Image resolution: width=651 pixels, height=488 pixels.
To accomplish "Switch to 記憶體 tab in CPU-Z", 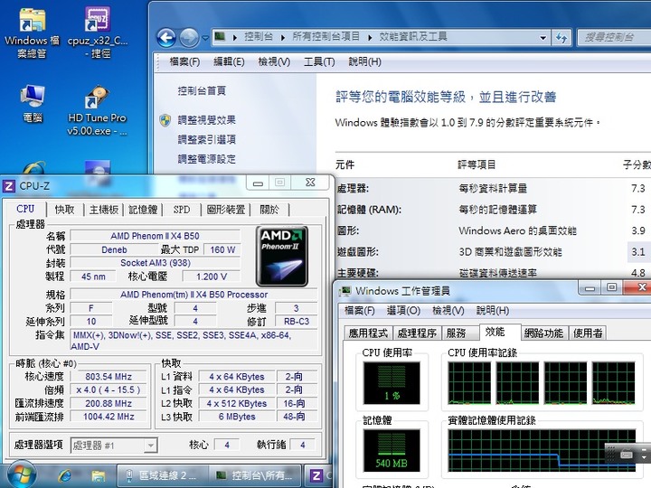I will tap(143, 210).
